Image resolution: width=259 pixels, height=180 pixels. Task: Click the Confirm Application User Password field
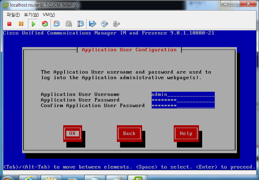[x=183, y=106]
